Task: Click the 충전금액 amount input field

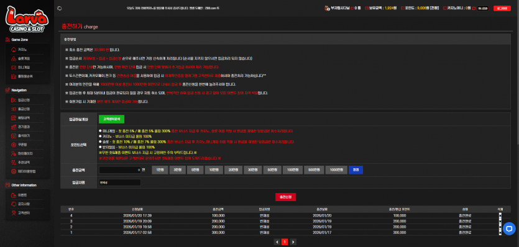Action: 120,170
